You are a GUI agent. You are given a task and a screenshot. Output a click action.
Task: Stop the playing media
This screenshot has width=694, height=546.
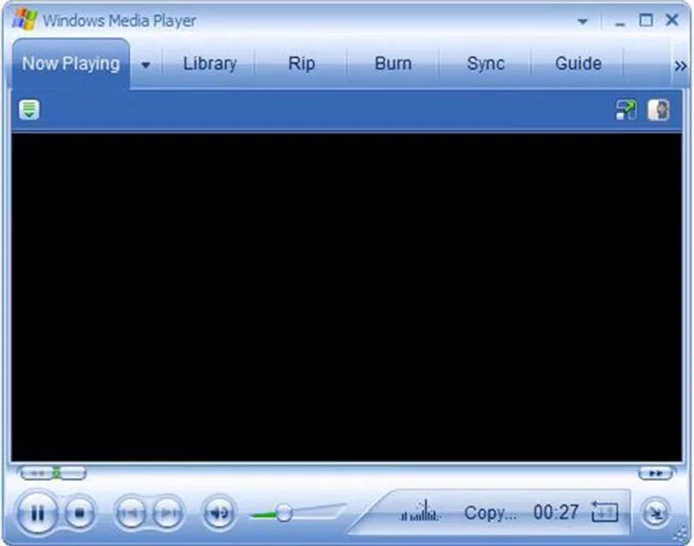pos(81,514)
